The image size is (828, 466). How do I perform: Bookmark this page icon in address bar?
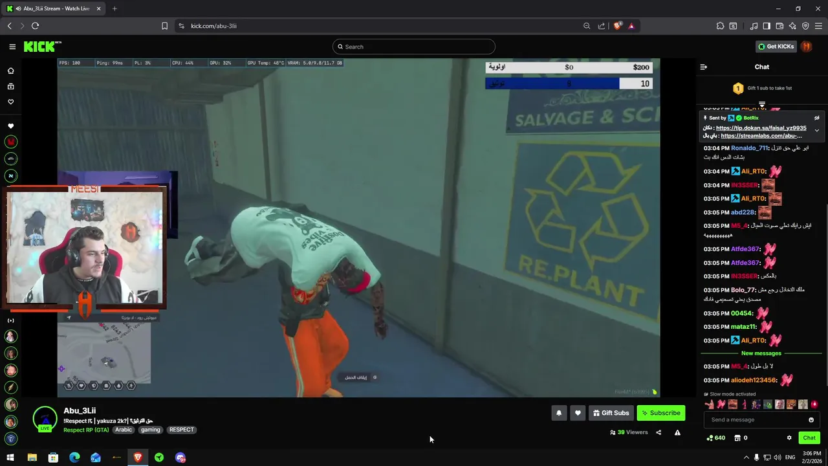point(164,26)
